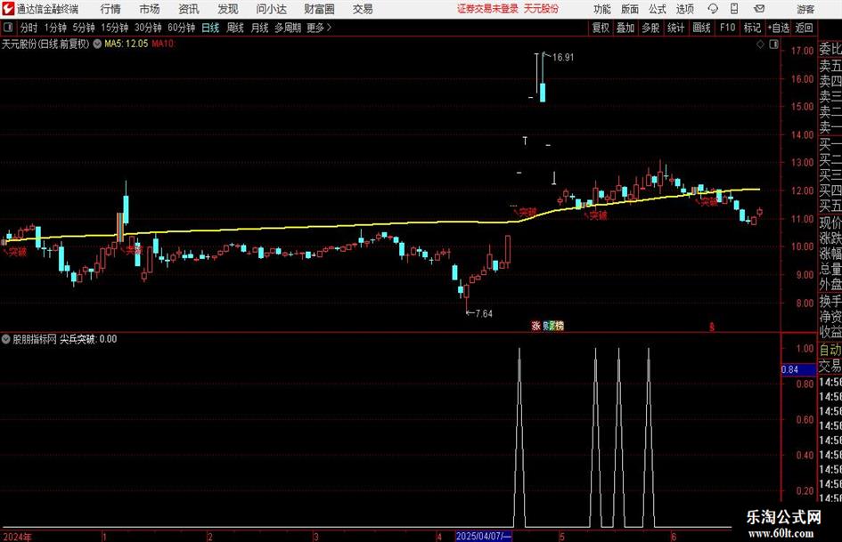Click the 委比 row in the quote panel
Screen dimensions: 842x542
[x=830, y=49]
